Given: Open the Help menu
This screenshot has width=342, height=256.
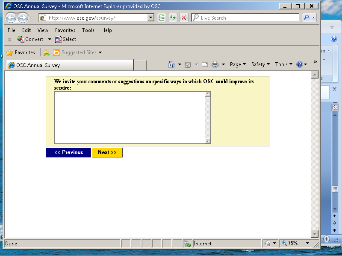Looking at the screenshot, I should pos(106,30).
